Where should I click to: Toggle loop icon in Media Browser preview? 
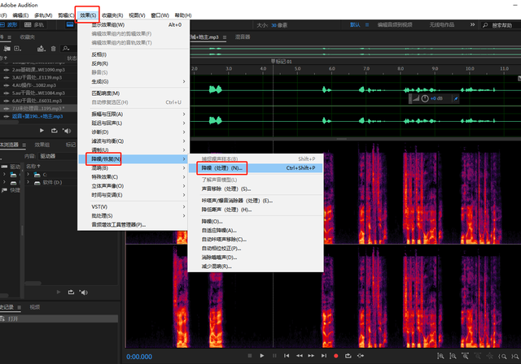point(71,292)
